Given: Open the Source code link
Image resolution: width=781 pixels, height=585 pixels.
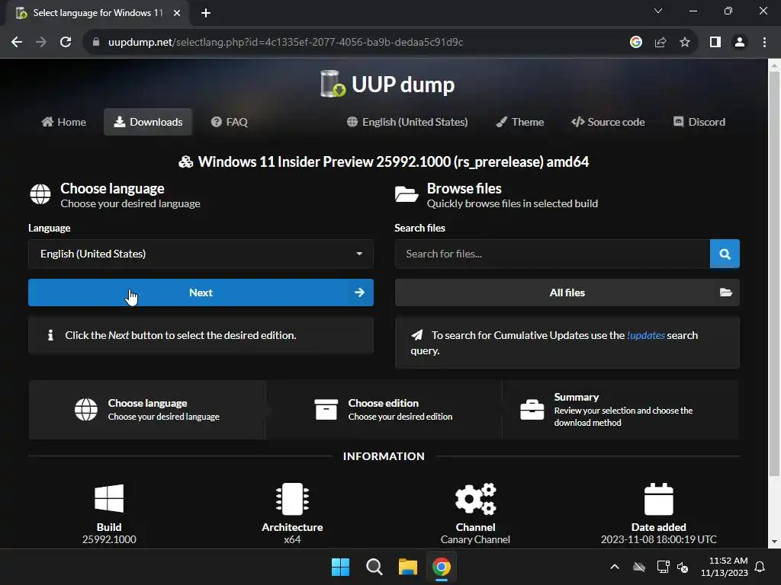Looking at the screenshot, I should [x=608, y=122].
